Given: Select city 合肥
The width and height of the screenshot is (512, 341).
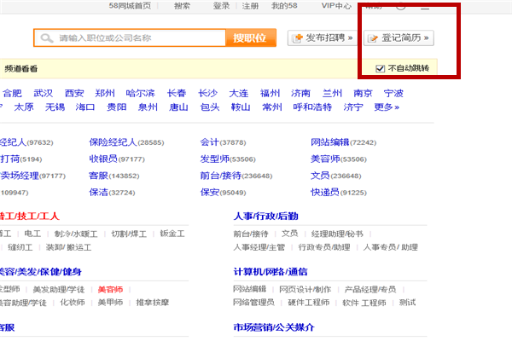Looking at the screenshot, I should 13,93.
